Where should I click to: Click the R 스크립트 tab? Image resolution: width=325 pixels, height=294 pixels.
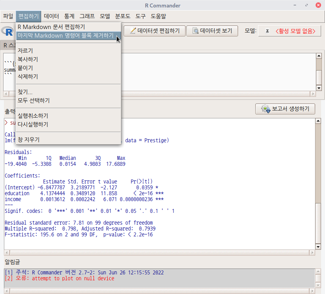(x=8, y=45)
